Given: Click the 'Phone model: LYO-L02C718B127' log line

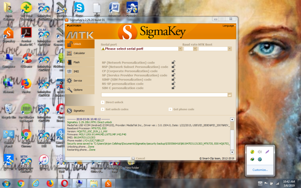Looking at the screenshot, I should point(86,141).
